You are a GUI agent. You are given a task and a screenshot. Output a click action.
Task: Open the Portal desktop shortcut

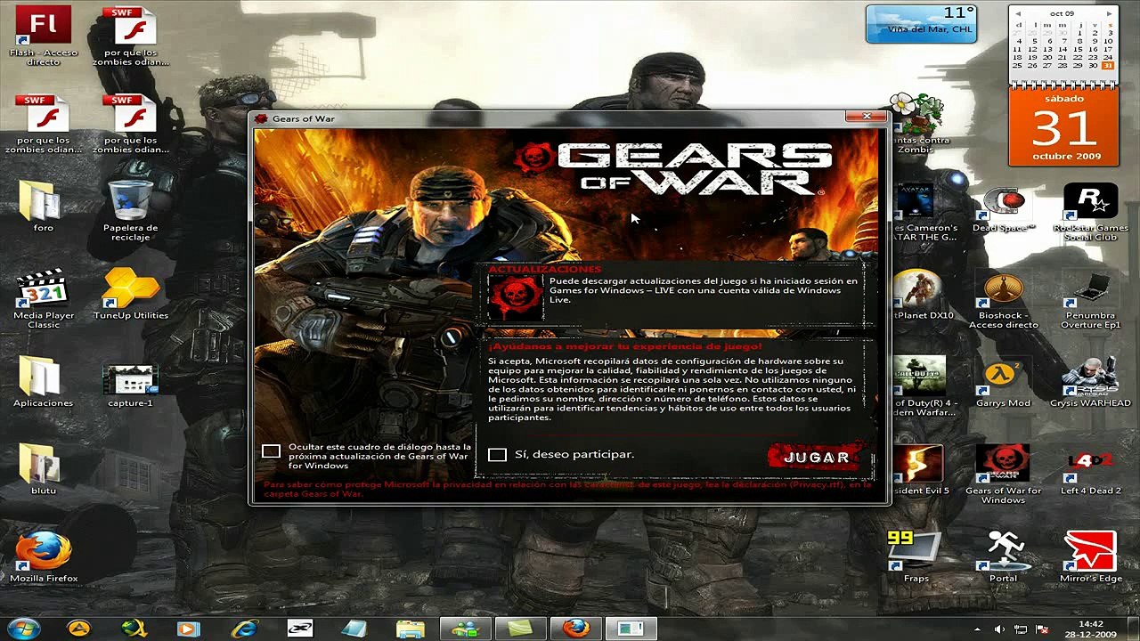pos(1004,557)
